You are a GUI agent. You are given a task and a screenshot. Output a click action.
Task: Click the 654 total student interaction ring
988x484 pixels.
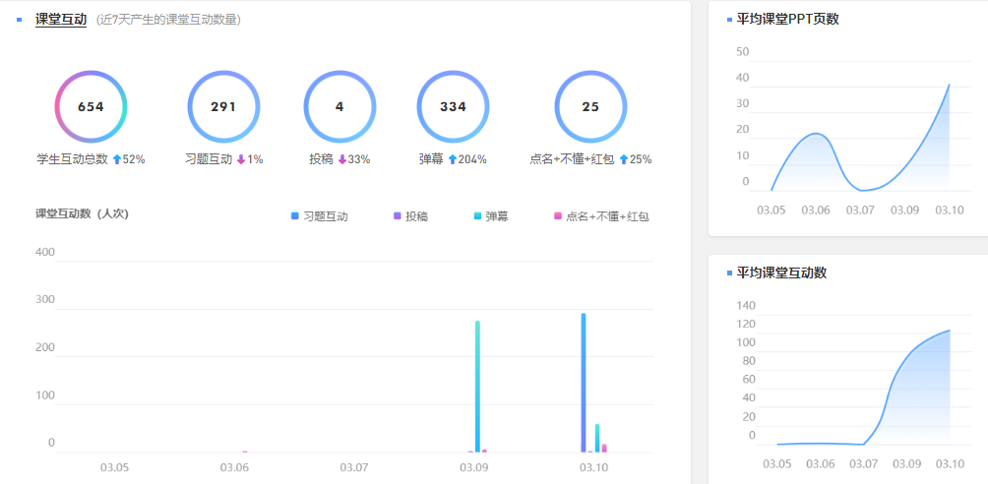point(91,107)
